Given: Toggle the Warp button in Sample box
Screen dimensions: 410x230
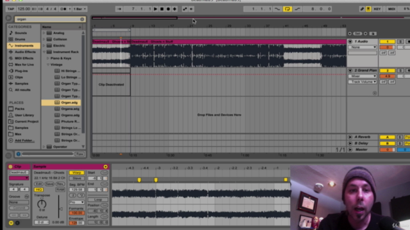Looking at the screenshot, I should pyautogui.click(x=77, y=172).
